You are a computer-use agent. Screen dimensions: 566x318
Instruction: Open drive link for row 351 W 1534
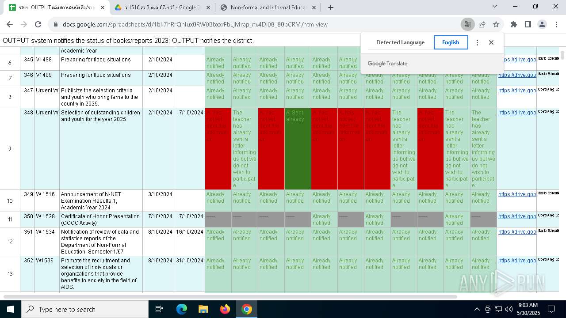coord(517,232)
